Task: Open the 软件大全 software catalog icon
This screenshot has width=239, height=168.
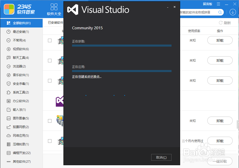Action: coord(54,9)
